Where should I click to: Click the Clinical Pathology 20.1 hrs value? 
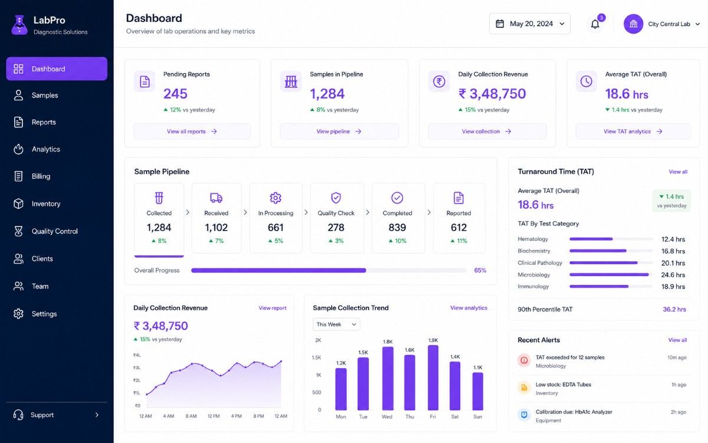pos(673,263)
